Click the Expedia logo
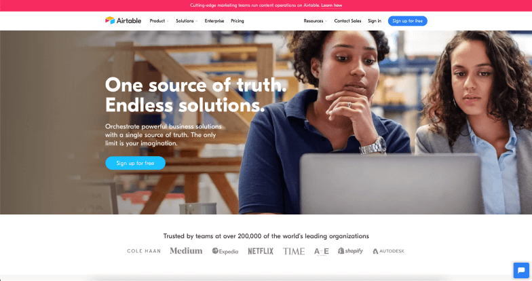The width and height of the screenshot is (532, 281). 225,251
